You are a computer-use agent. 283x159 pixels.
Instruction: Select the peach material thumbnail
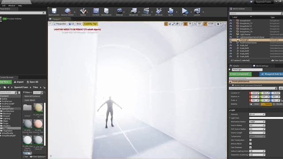point(38,124)
